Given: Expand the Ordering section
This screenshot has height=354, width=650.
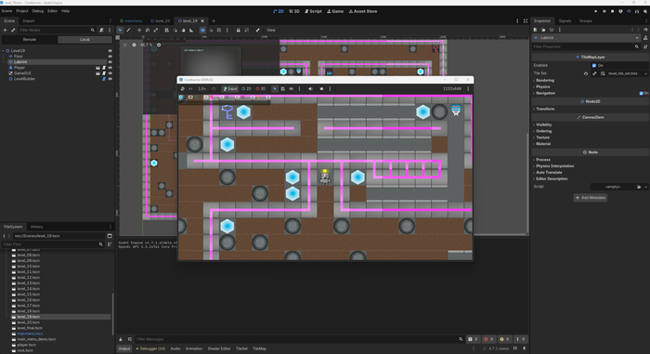Looking at the screenshot, I should click(543, 131).
